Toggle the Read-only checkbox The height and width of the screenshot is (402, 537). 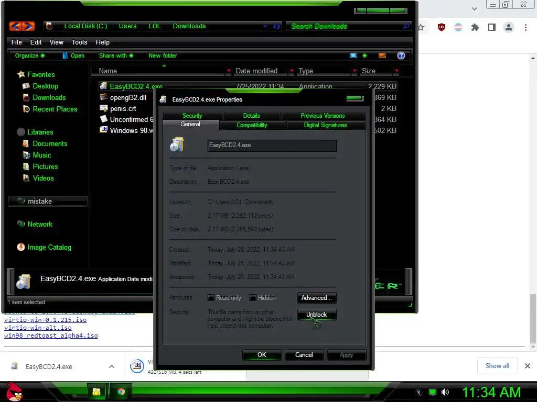point(211,298)
